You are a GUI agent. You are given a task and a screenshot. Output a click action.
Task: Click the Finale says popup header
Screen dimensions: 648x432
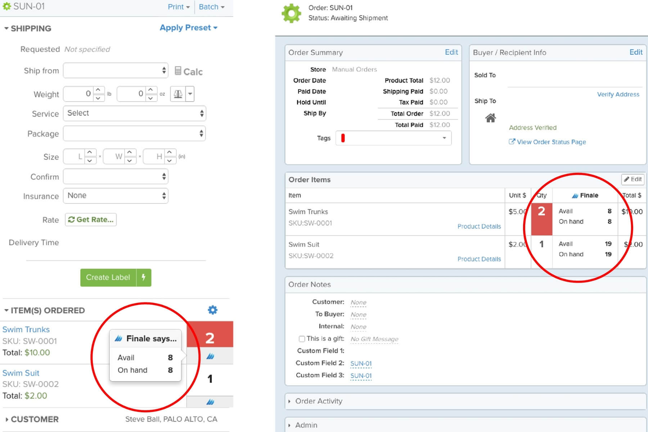click(x=145, y=338)
